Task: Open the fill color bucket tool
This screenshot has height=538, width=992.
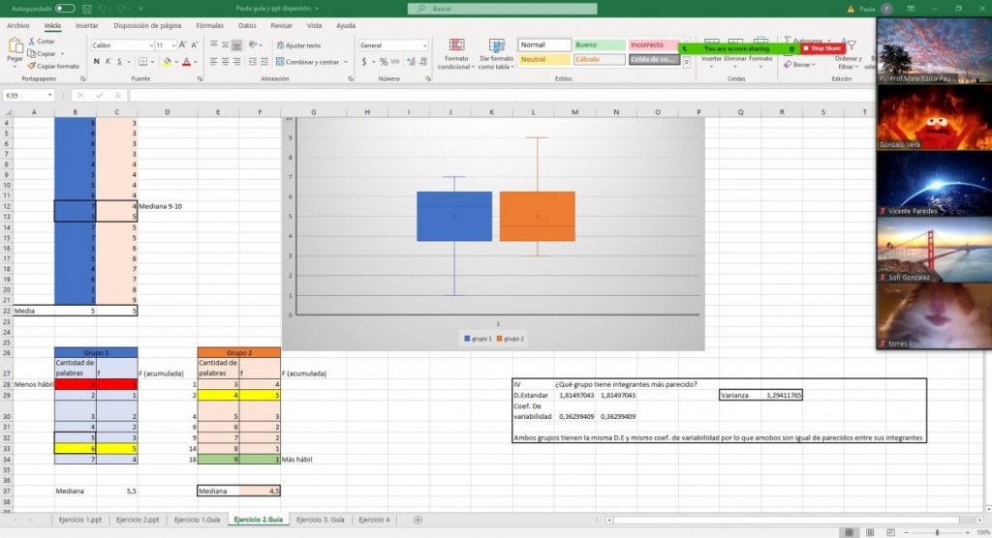Action: [x=168, y=62]
